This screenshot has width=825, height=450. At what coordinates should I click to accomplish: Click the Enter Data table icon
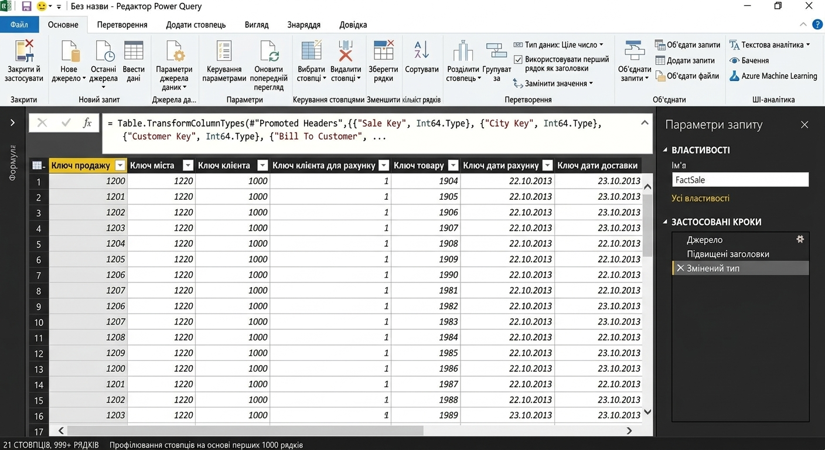pos(134,51)
